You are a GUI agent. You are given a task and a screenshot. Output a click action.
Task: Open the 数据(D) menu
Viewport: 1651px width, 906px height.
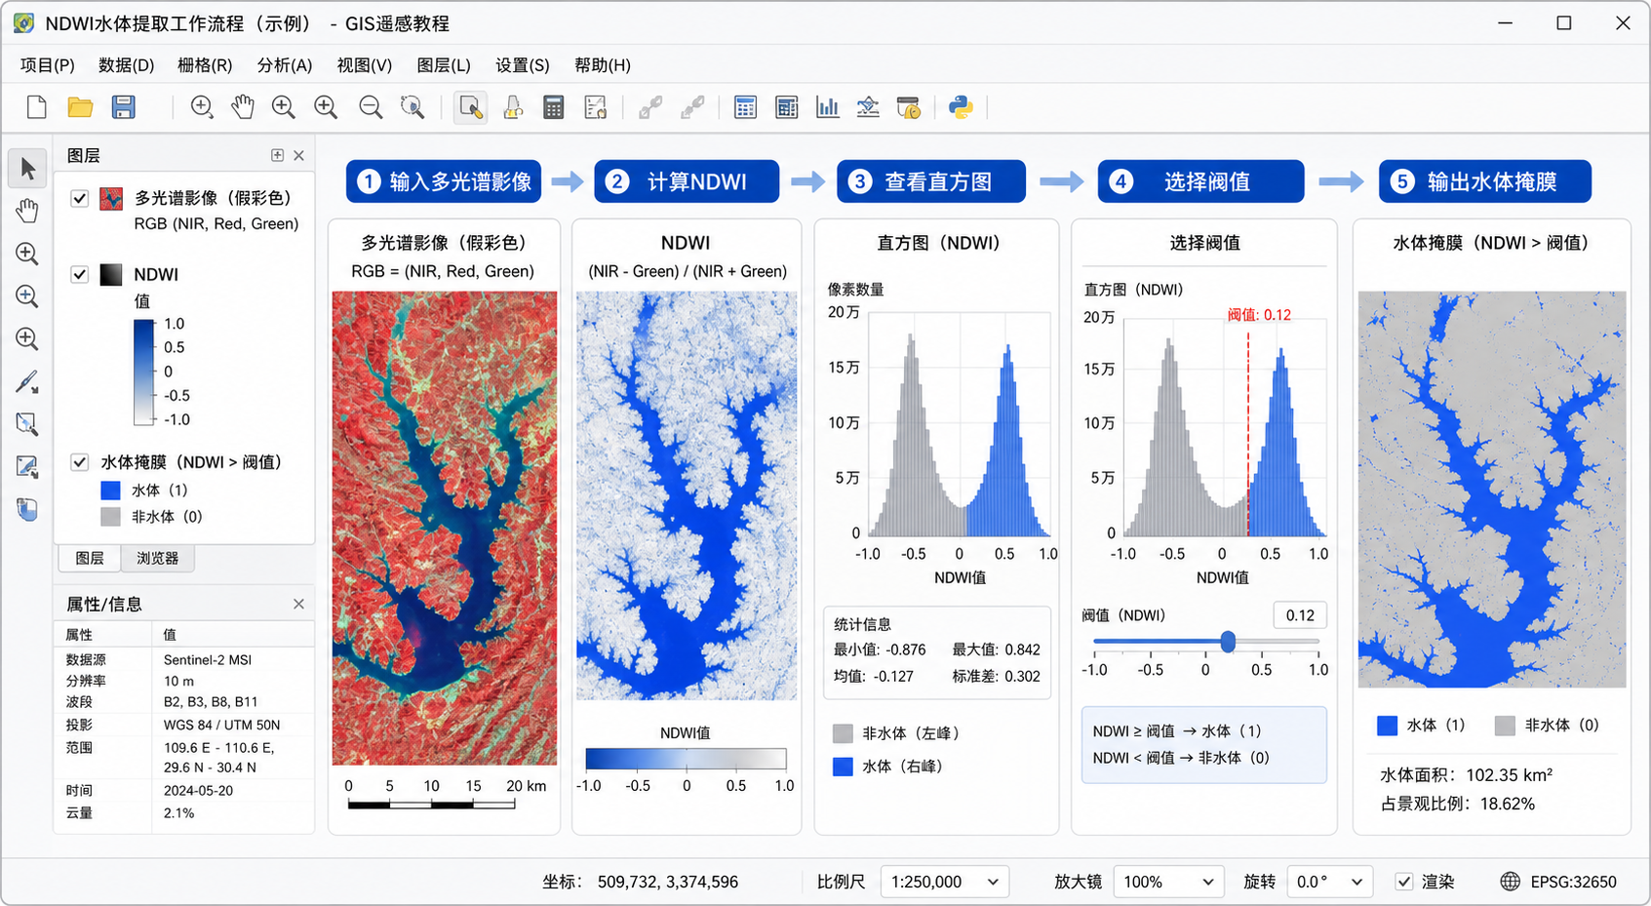[127, 65]
